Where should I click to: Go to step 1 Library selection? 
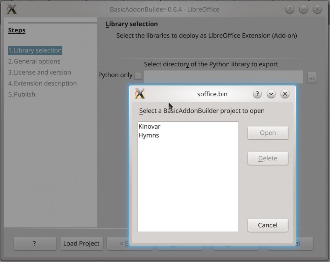tap(35, 50)
